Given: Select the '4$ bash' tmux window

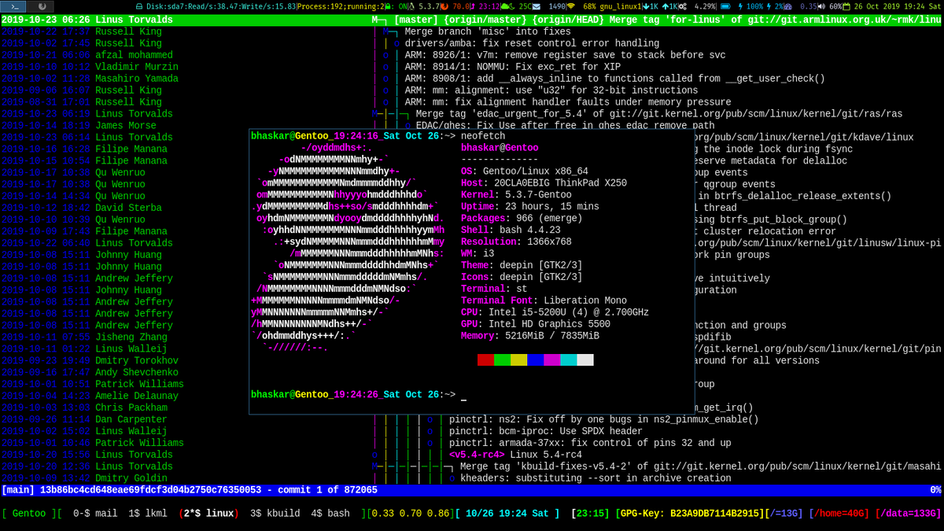Looking at the screenshot, I should pyautogui.click(x=330, y=514).
